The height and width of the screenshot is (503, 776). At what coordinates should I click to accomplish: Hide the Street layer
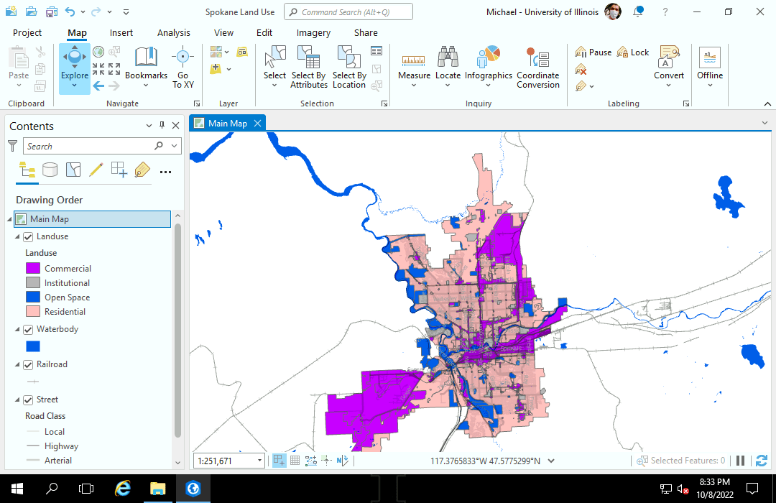[x=27, y=400]
